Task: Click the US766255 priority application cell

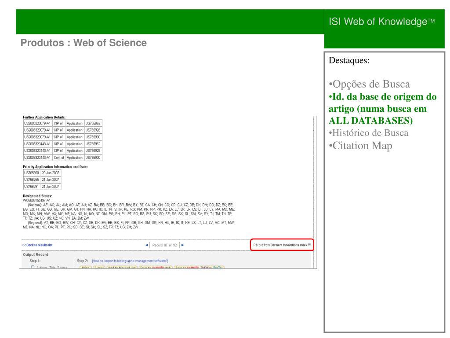Action: click(32, 180)
